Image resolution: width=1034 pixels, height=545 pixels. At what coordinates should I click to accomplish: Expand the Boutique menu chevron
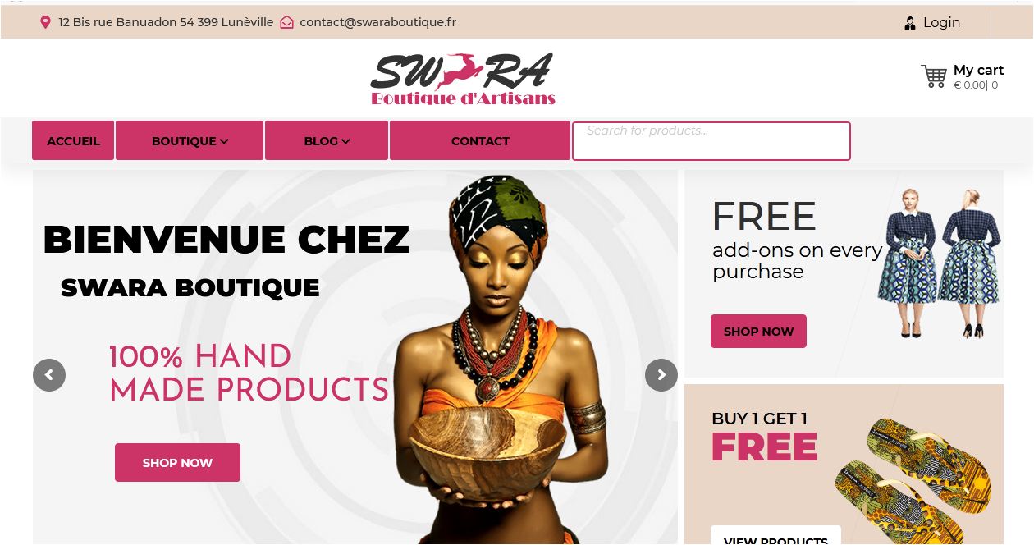224,141
